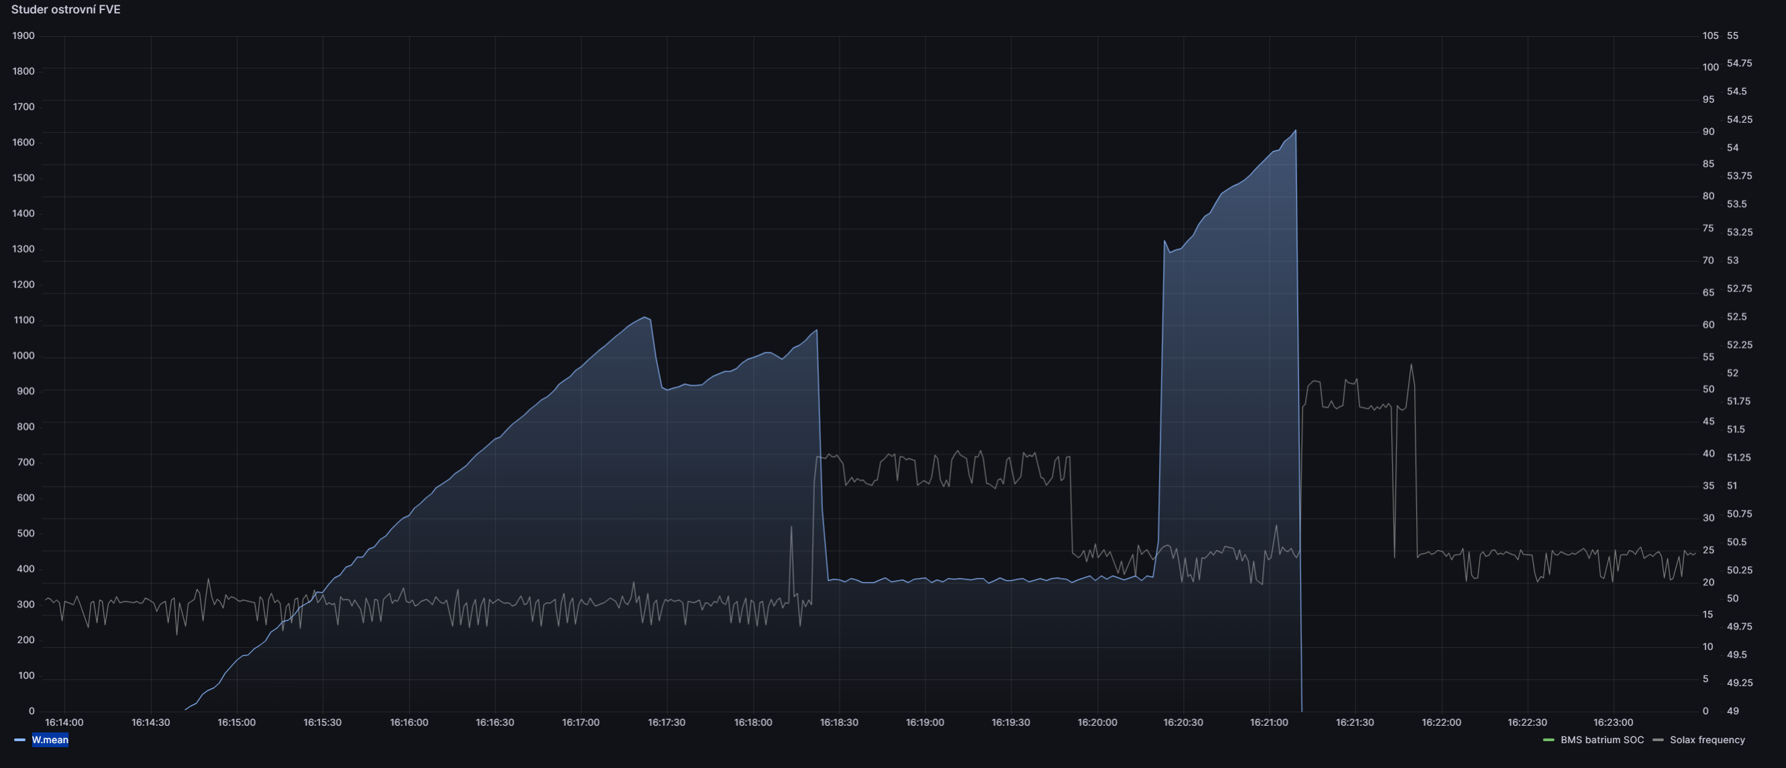Click the 54.75 right axis value

(1740, 63)
